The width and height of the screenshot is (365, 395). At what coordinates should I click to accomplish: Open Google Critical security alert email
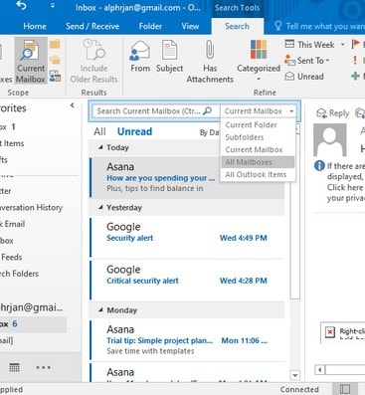[187, 280]
